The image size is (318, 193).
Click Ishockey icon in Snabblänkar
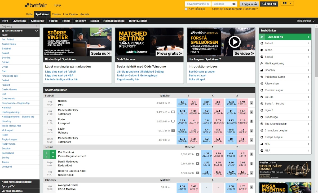coord(262,70)
